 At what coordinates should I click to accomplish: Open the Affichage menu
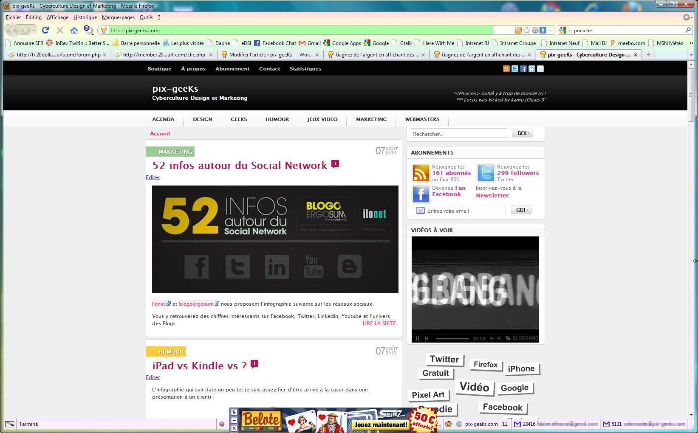tap(57, 17)
